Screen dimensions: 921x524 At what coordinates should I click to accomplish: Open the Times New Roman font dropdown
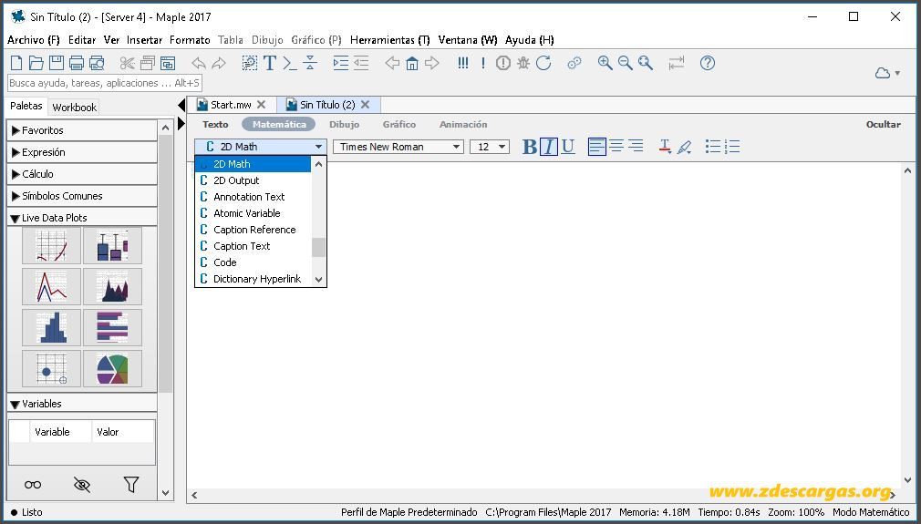click(x=398, y=147)
